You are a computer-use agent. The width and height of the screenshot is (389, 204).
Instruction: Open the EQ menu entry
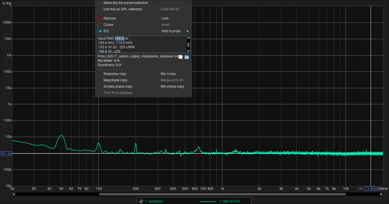(x=106, y=31)
